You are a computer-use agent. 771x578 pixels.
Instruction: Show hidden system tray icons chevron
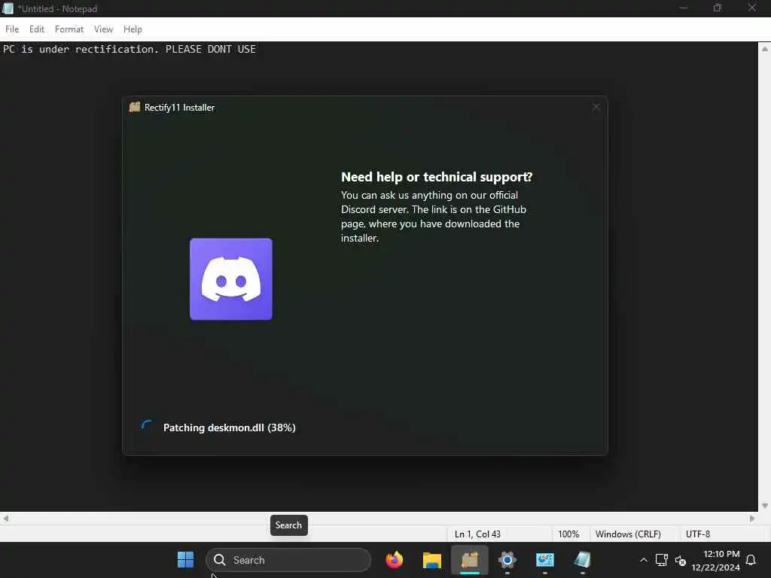pyautogui.click(x=643, y=560)
